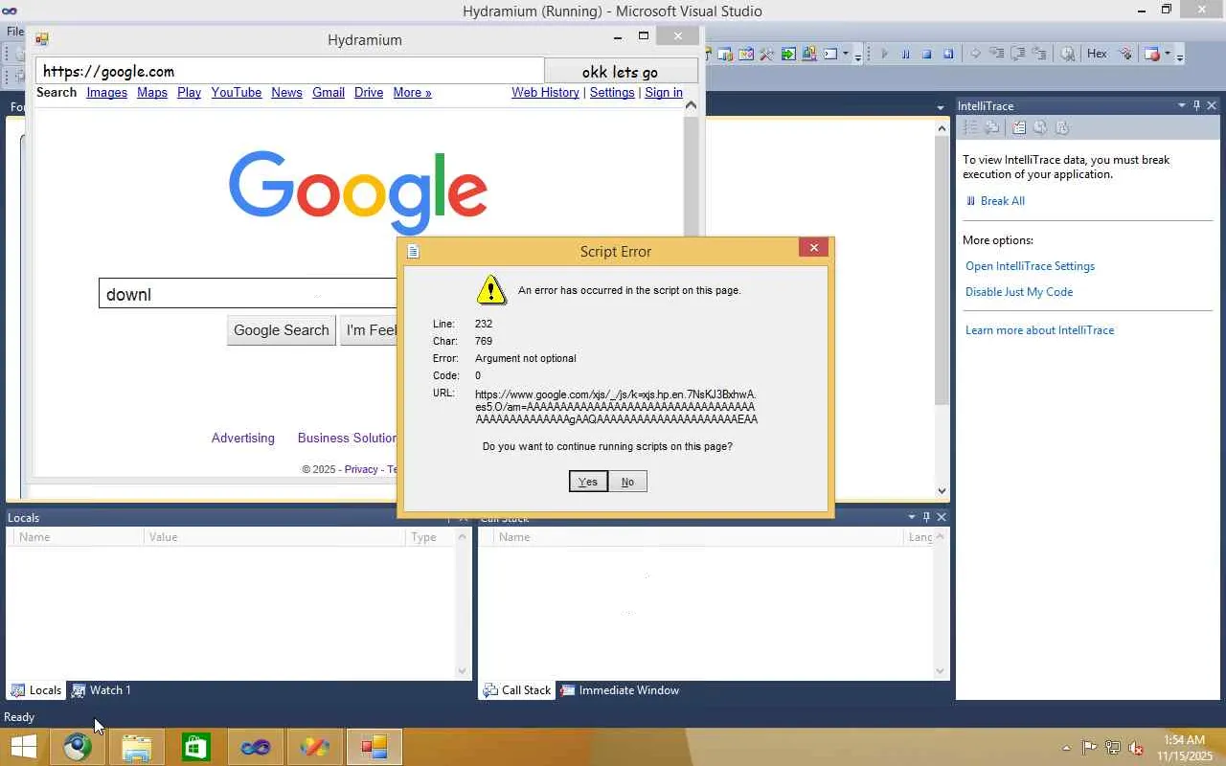Click the Hydramium URL address field
Image resolution: width=1226 pixels, height=766 pixels.
click(290, 71)
